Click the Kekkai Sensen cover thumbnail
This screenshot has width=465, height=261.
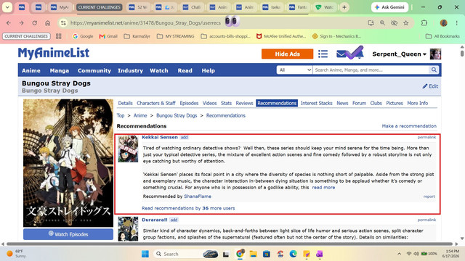pyautogui.click(x=128, y=149)
